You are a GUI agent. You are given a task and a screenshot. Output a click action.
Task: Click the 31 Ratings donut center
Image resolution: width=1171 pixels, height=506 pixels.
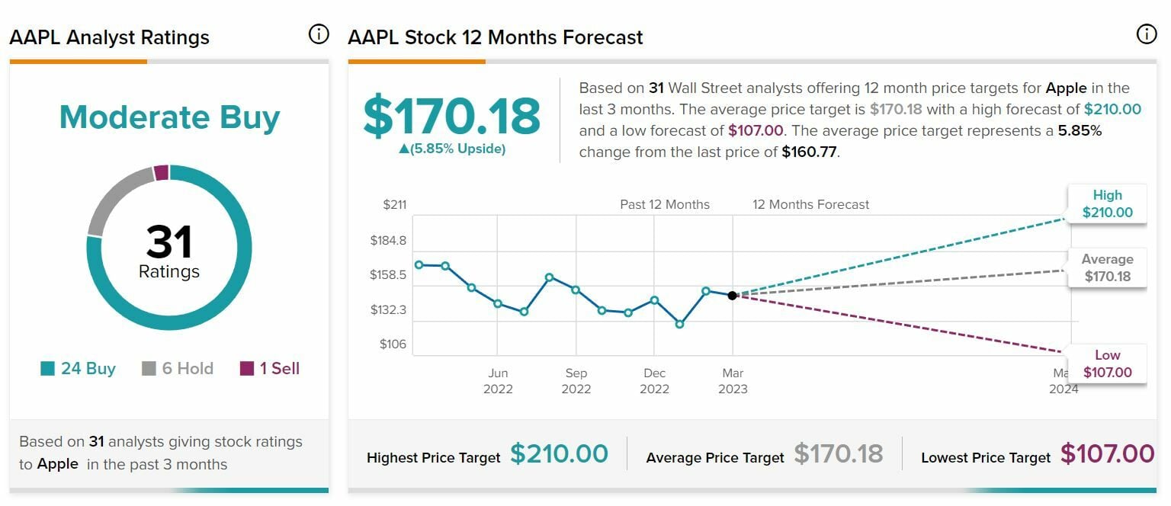169,251
